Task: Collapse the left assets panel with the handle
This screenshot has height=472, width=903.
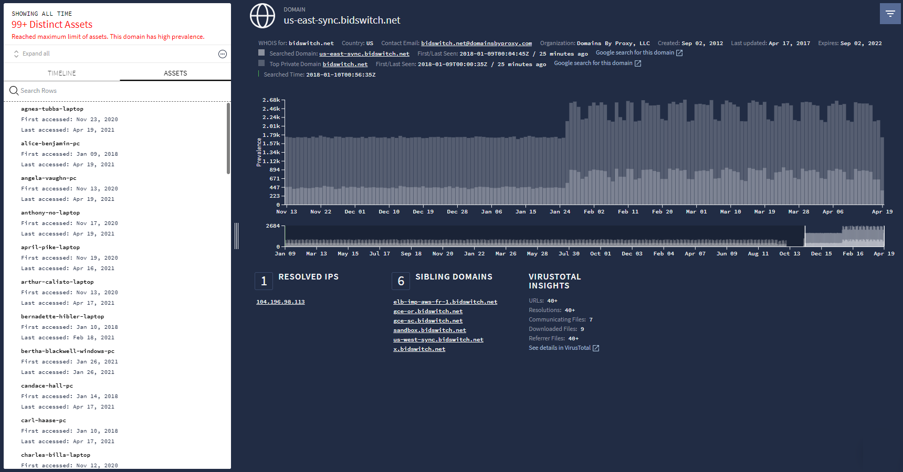Action: point(237,236)
